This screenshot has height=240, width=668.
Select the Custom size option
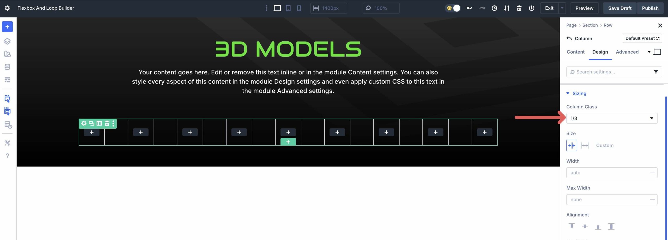coord(604,145)
